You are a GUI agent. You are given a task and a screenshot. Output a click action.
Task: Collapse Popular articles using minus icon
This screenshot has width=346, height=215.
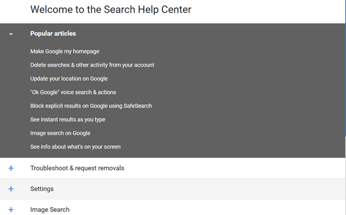click(11, 34)
